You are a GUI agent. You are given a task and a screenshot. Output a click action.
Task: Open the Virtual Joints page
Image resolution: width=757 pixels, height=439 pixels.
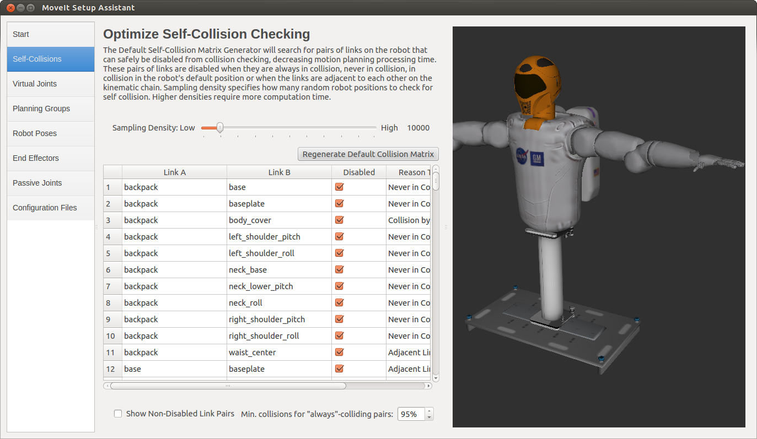pos(35,84)
